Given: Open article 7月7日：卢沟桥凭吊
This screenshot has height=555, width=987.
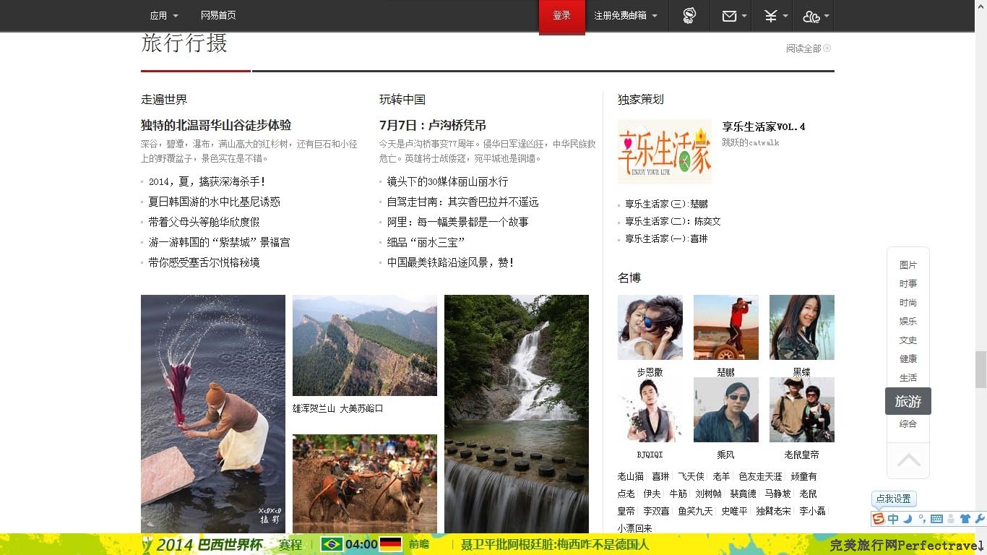Looking at the screenshot, I should coord(433,125).
